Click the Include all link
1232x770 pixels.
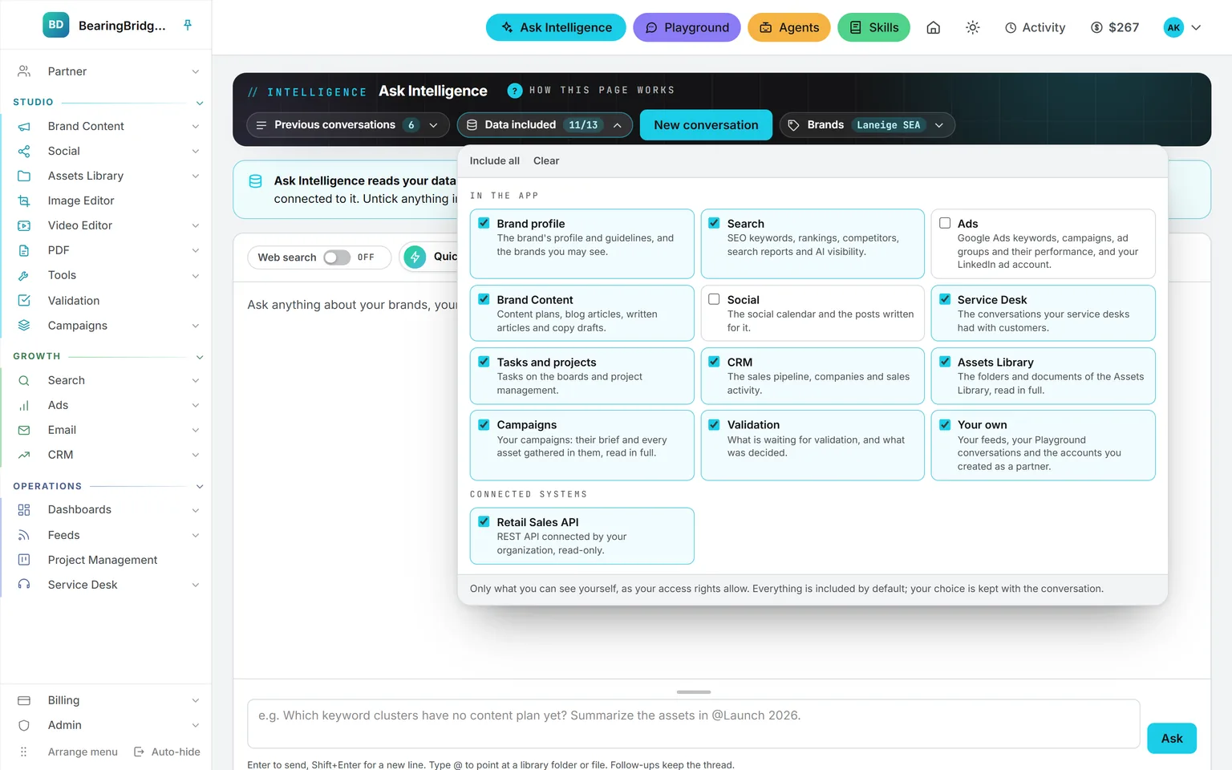click(x=495, y=160)
